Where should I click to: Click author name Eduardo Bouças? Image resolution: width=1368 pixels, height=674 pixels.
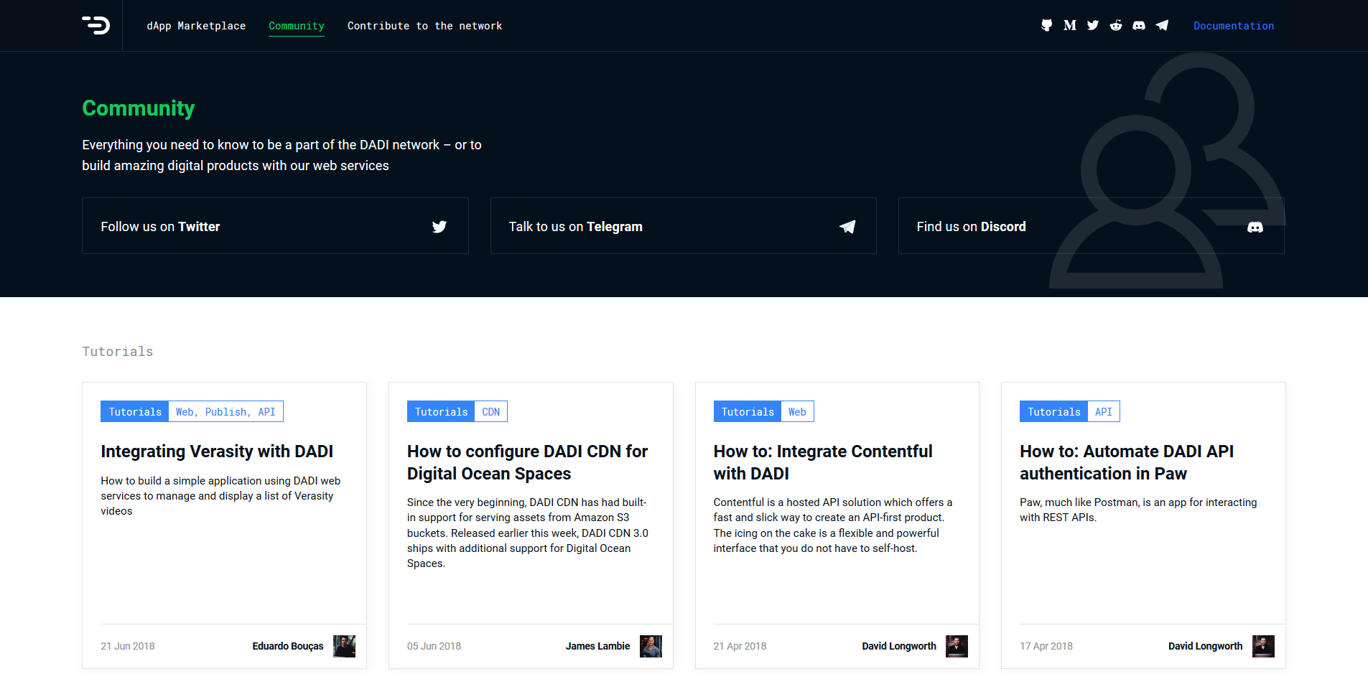[288, 646]
